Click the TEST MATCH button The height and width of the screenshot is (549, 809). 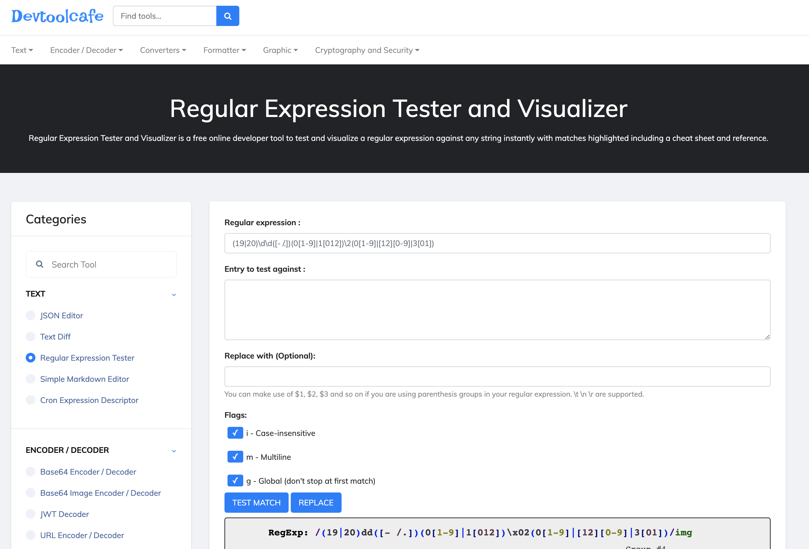(x=257, y=502)
